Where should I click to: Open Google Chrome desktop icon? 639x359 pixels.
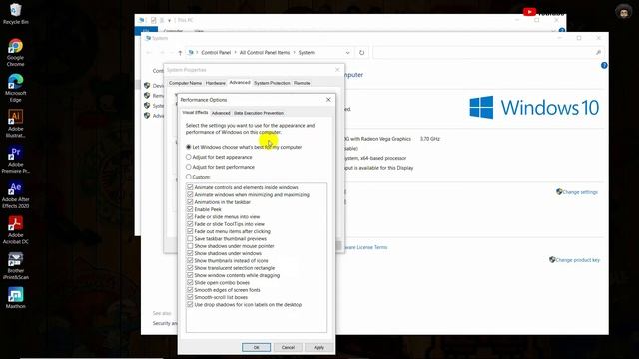[16, 52]
